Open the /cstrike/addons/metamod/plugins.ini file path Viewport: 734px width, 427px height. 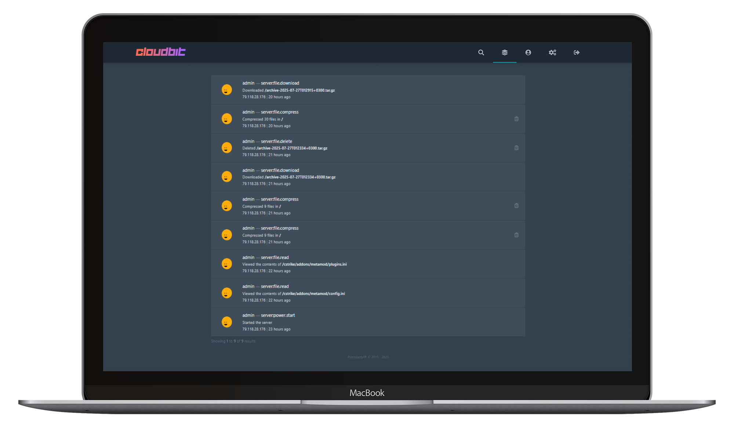tap(315, 264)
